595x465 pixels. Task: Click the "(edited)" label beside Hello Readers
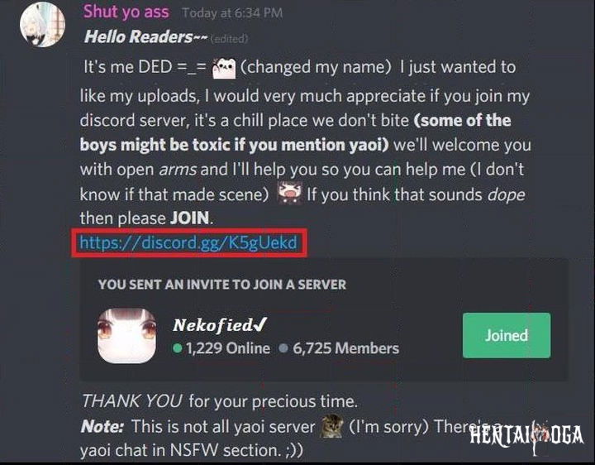click(229, 38)
